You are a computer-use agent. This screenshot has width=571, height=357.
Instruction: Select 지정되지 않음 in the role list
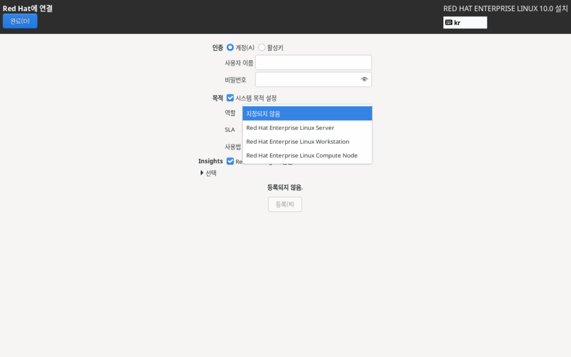307,114
